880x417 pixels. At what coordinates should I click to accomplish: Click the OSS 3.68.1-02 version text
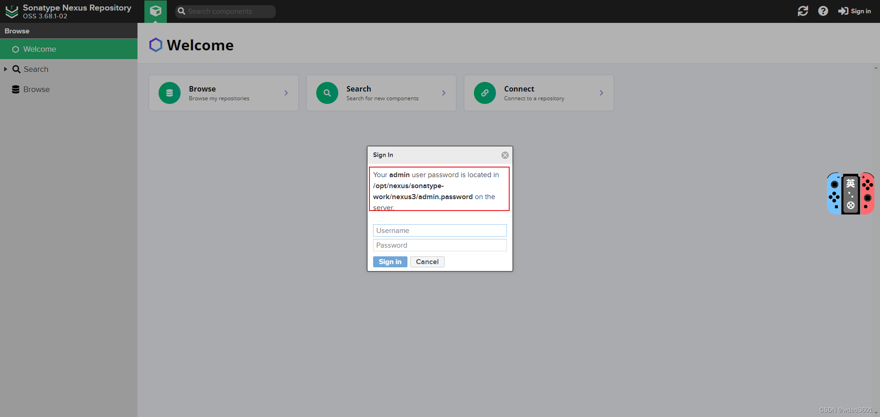click(x=45, y=16)
